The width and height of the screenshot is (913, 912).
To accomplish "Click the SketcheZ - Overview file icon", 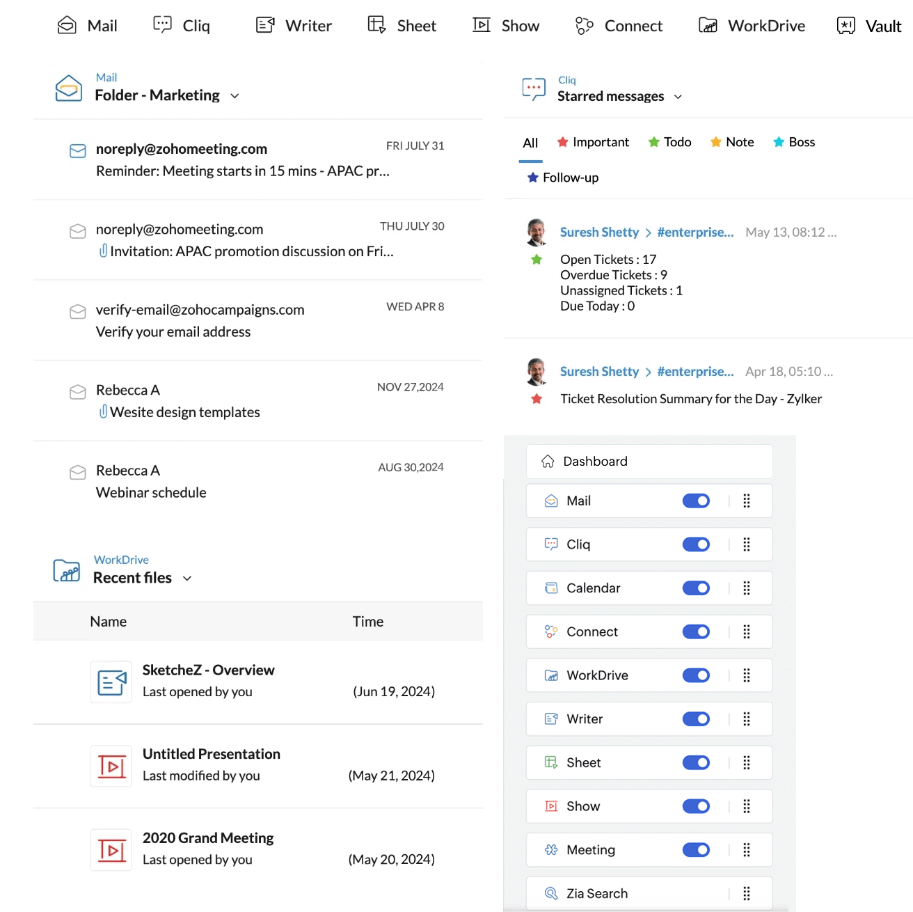I will click(111, 682).
